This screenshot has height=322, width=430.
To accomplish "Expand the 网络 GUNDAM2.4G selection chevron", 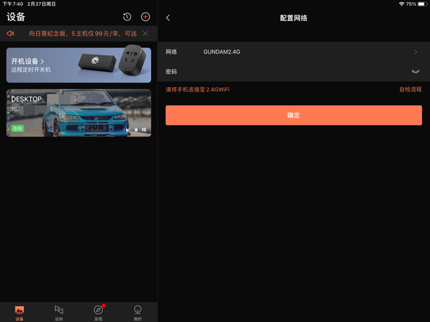I will (x=416, y=52).
